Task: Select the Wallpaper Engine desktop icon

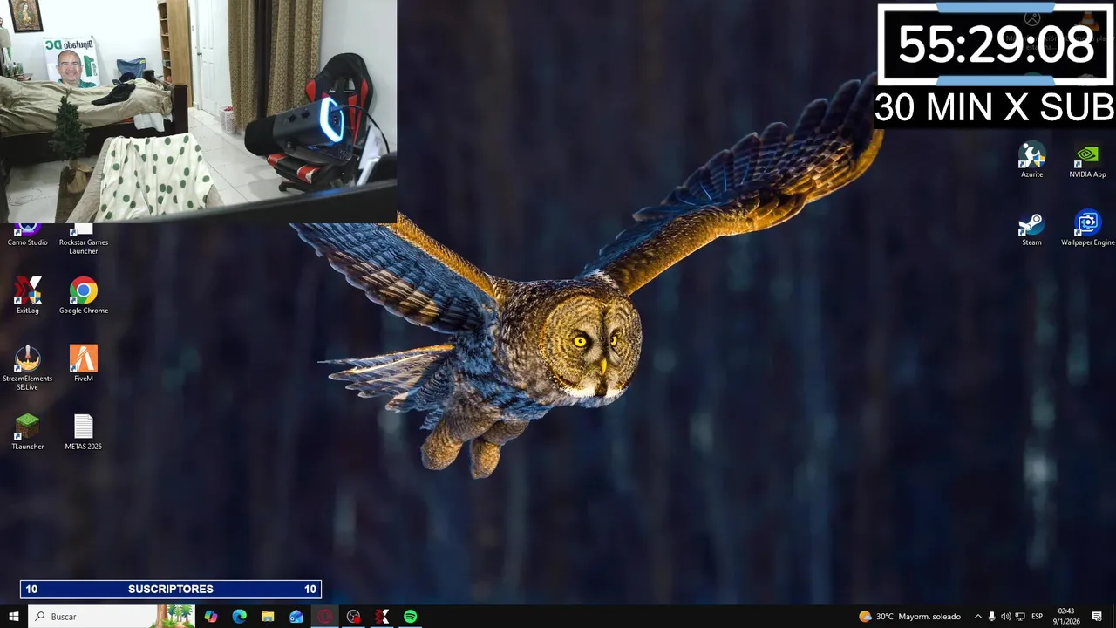Action: click(x=1087, y=228)
